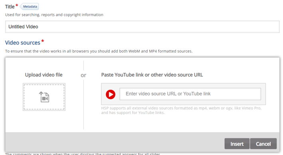Open the Metadata tag button next to Title
283x155 pixels.
29,6
